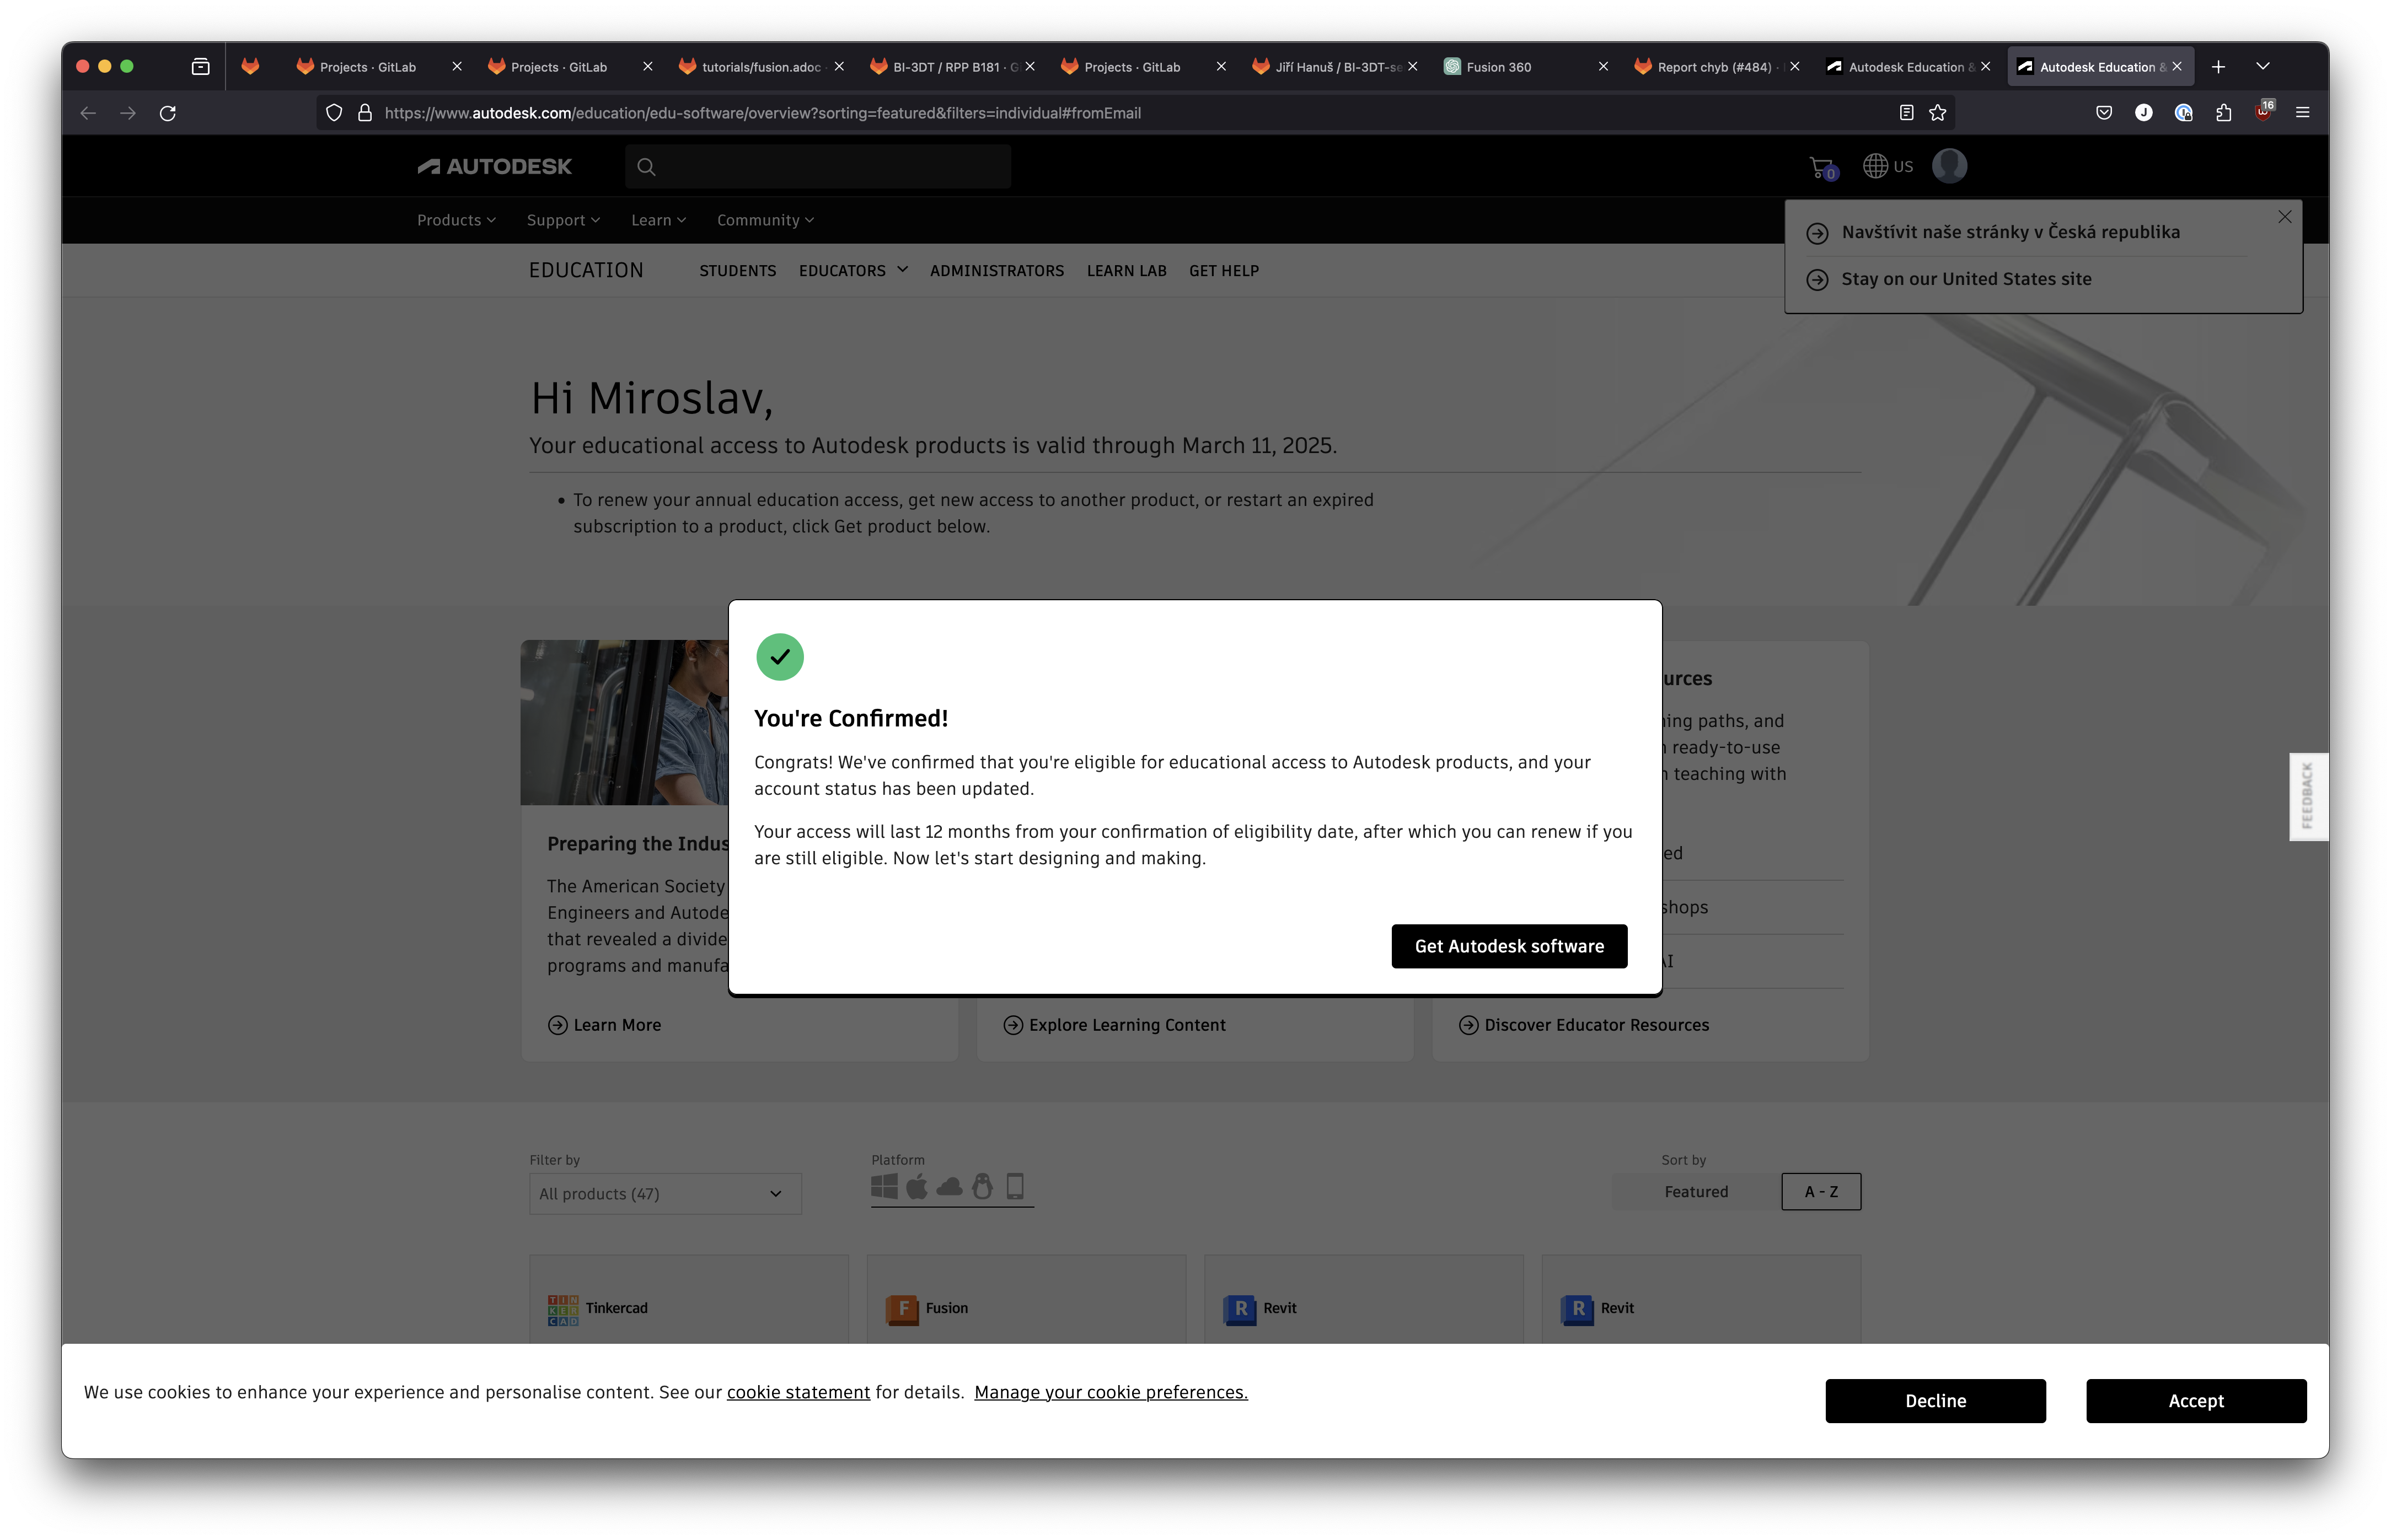Viewport: 2391px width, 1540px height.
Task: Open the Fusion product card
Action: (1026, 1300)
